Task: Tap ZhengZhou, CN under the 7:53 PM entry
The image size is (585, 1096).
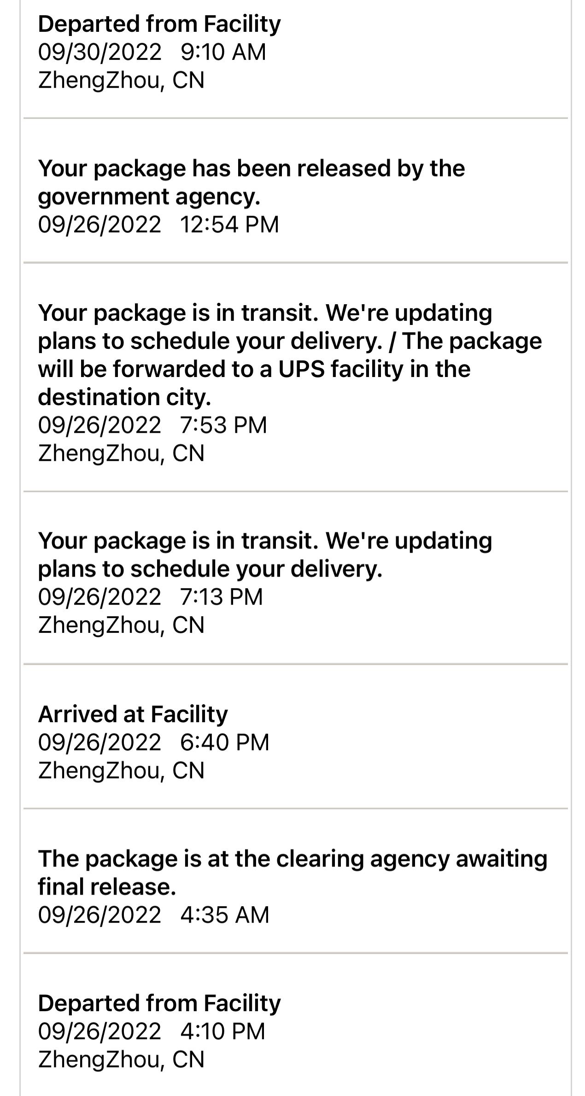Action: coord(121,454)
